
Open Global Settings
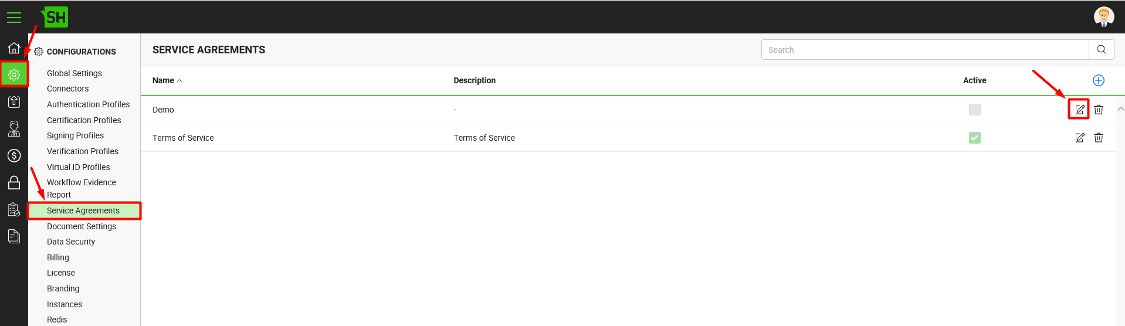[74, 73]
